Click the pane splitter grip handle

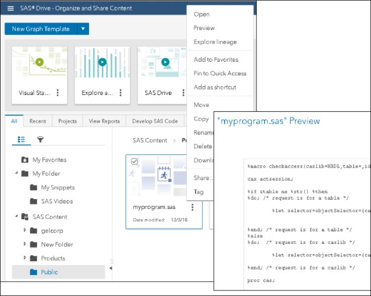click(112, 261)
